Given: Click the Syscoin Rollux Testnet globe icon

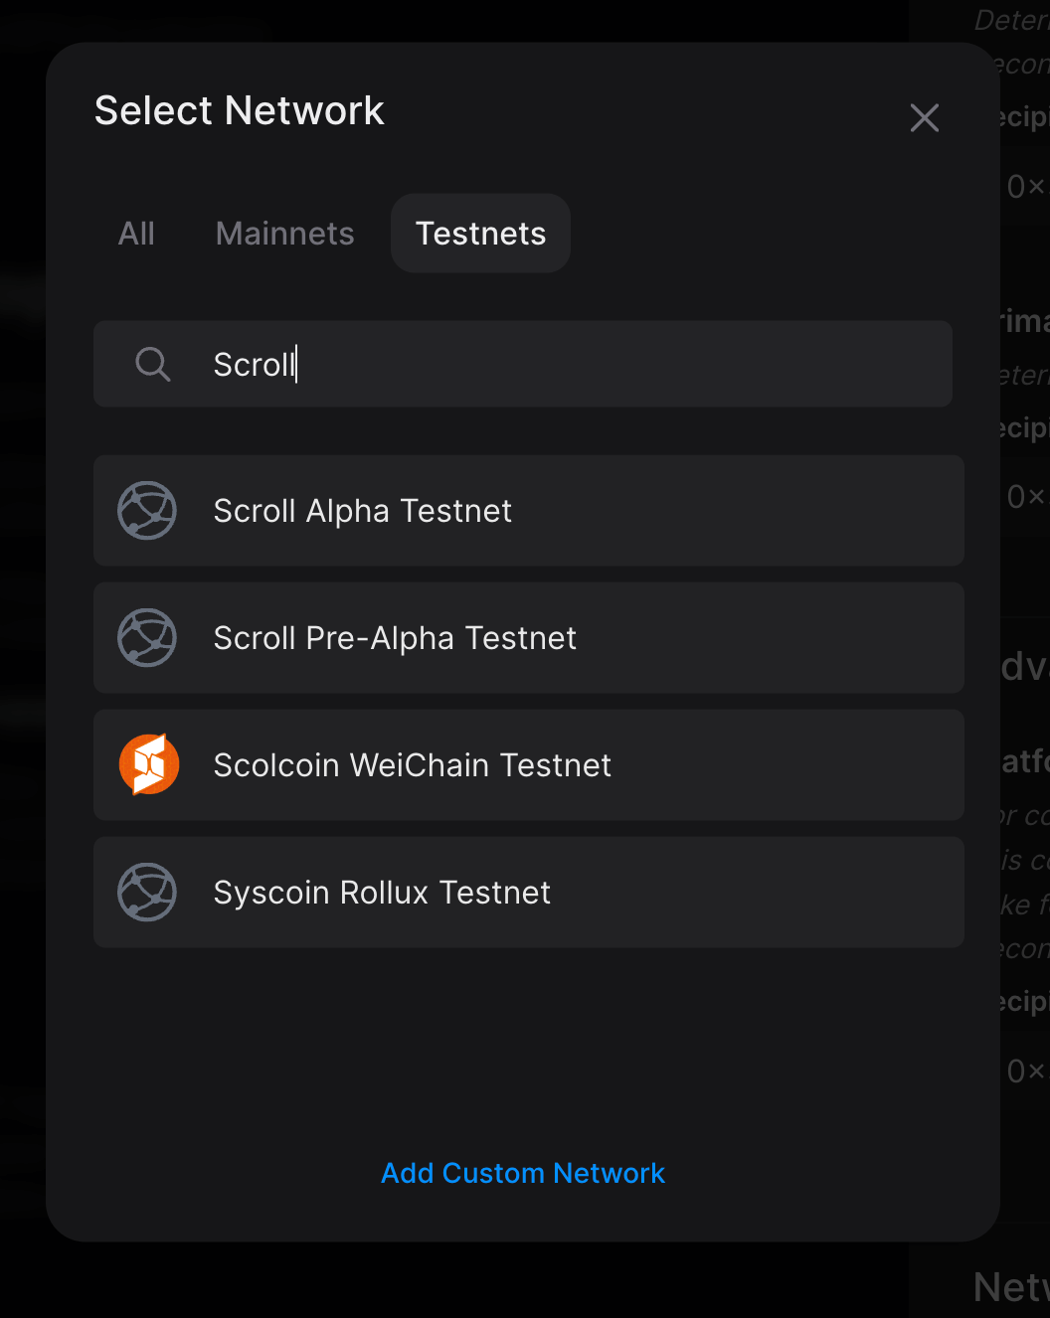Looking at the screenshot, I should click(x=147, y=892).
